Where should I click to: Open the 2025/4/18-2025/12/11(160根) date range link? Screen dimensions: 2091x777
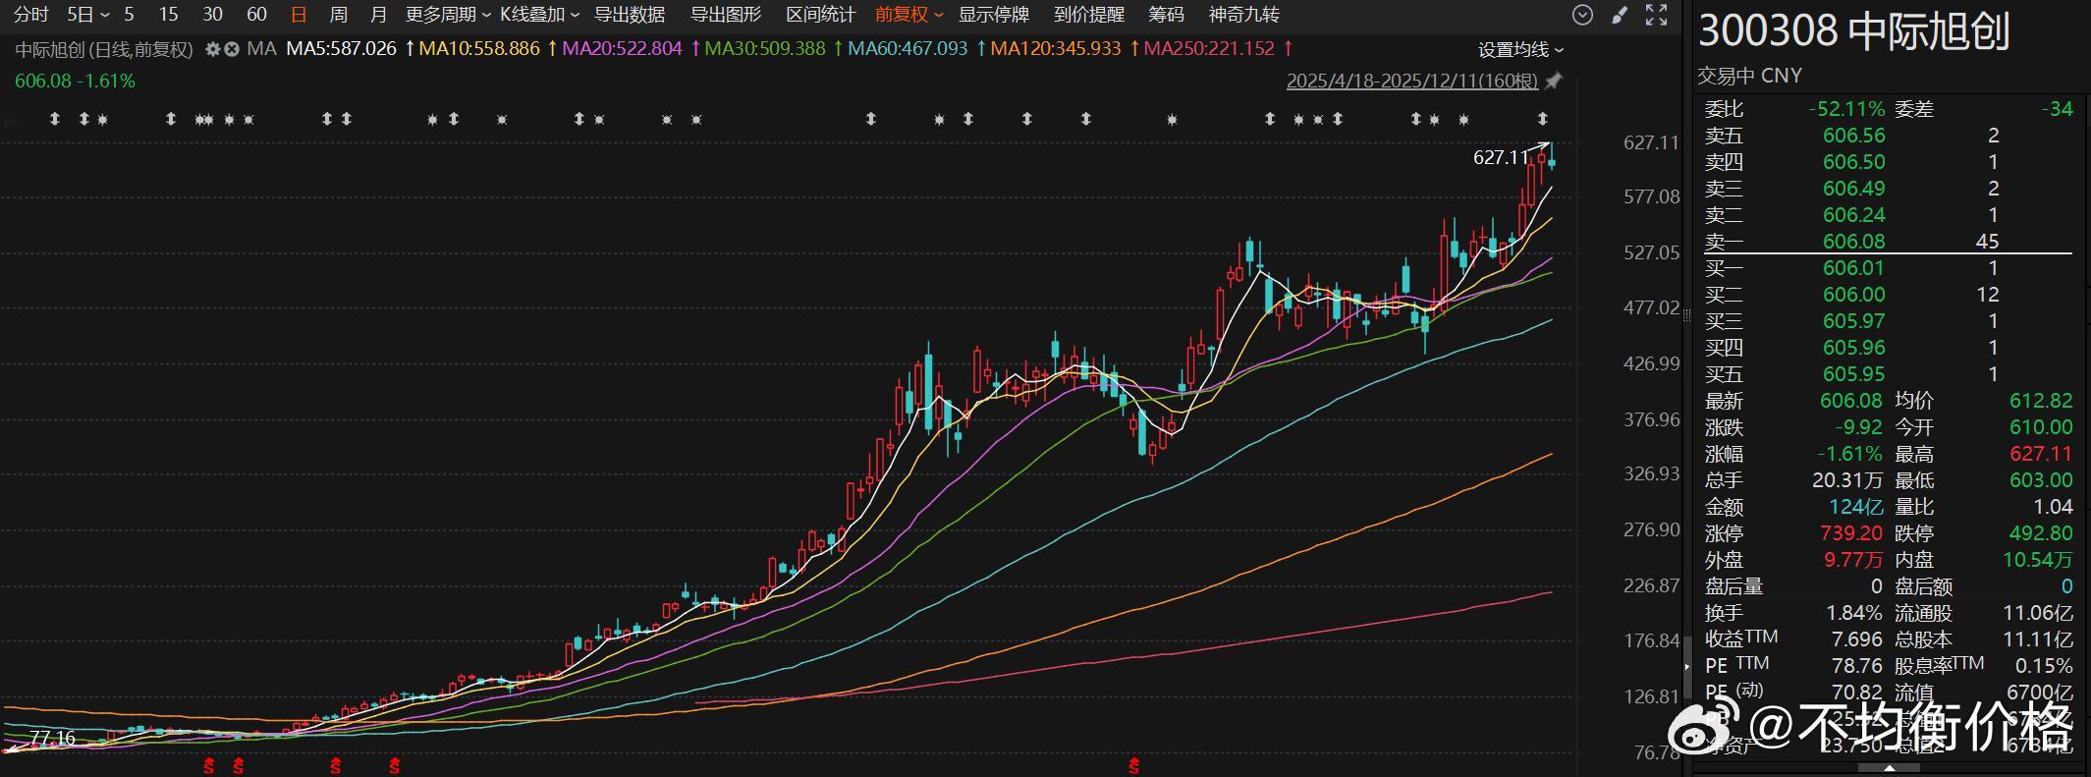(x=1412, y=81)
